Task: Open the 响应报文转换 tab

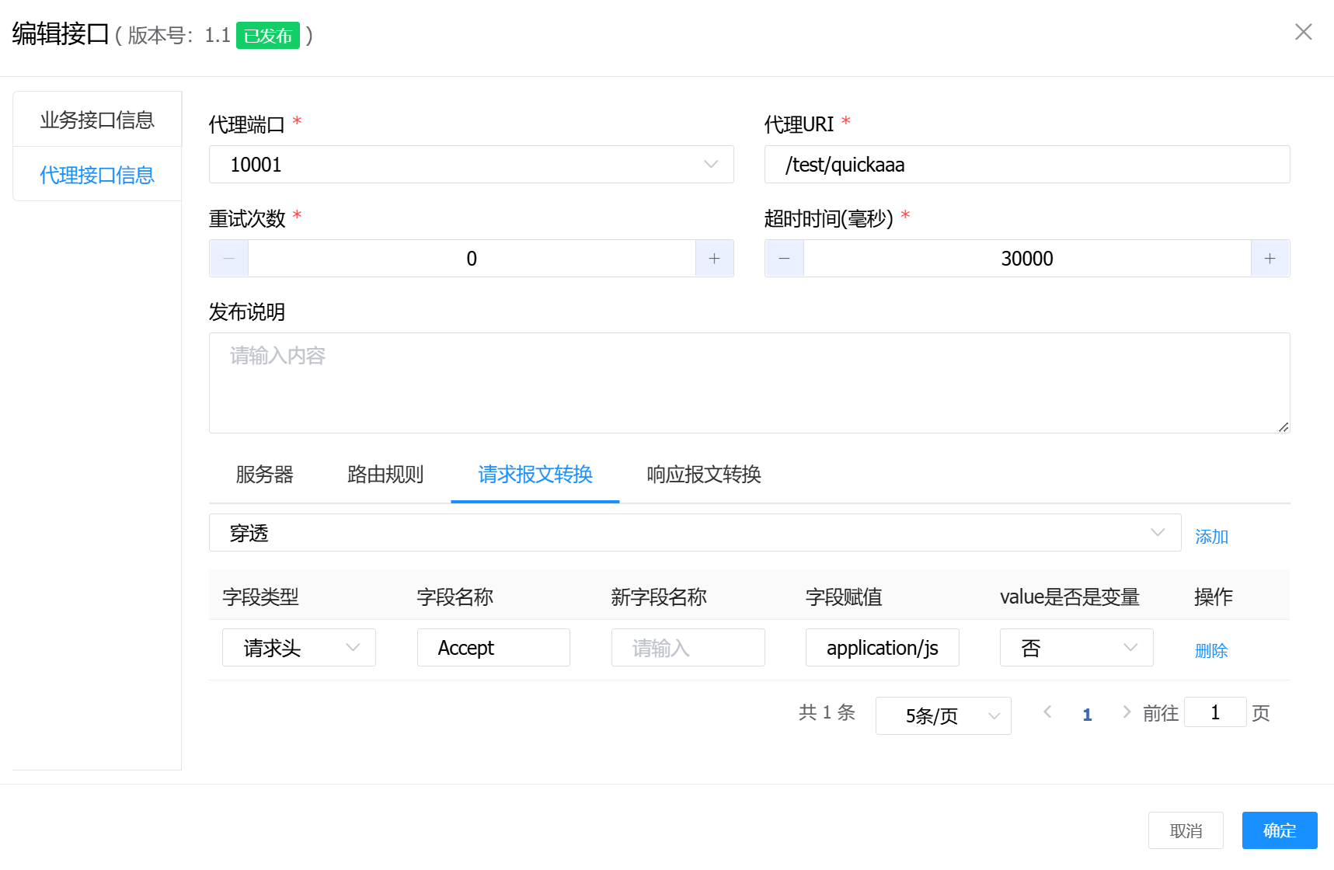Action: point(703,475)
